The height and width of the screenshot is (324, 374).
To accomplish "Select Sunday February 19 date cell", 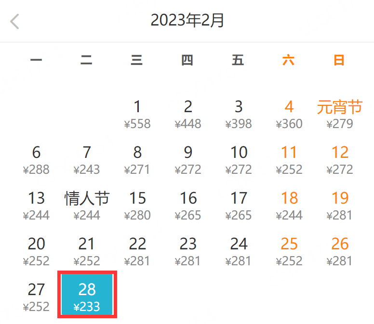I will click(340, 206).
